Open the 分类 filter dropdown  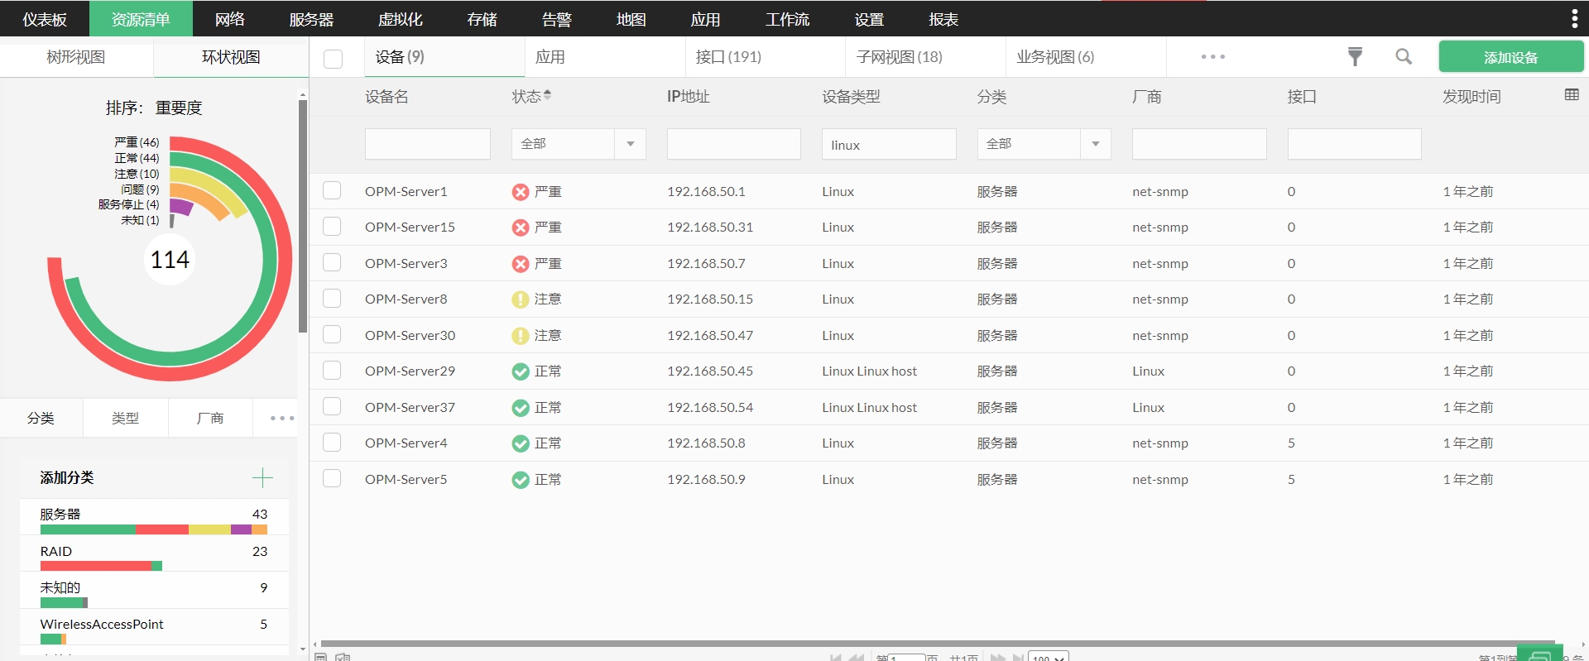[x=1044, y=144]
